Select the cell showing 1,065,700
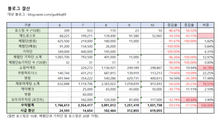The width and height of the screenshot is (221, 124). (x=60, y=57)
